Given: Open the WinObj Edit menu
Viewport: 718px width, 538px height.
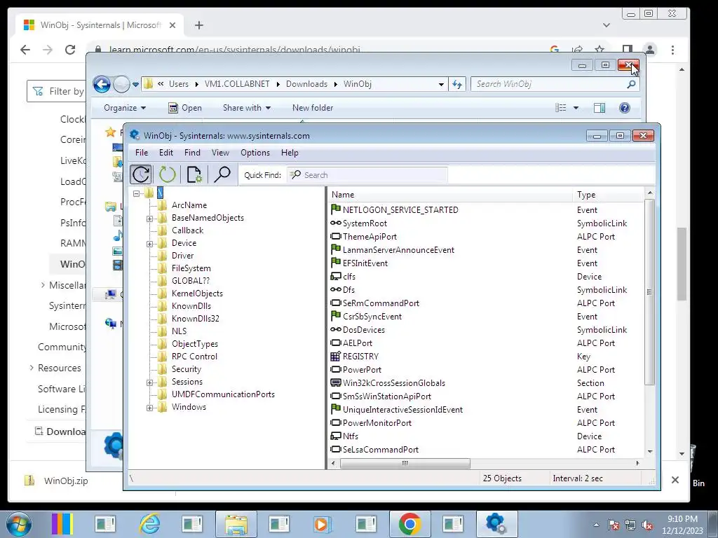Looking at the screenshot, I should [x=165, y=152].
